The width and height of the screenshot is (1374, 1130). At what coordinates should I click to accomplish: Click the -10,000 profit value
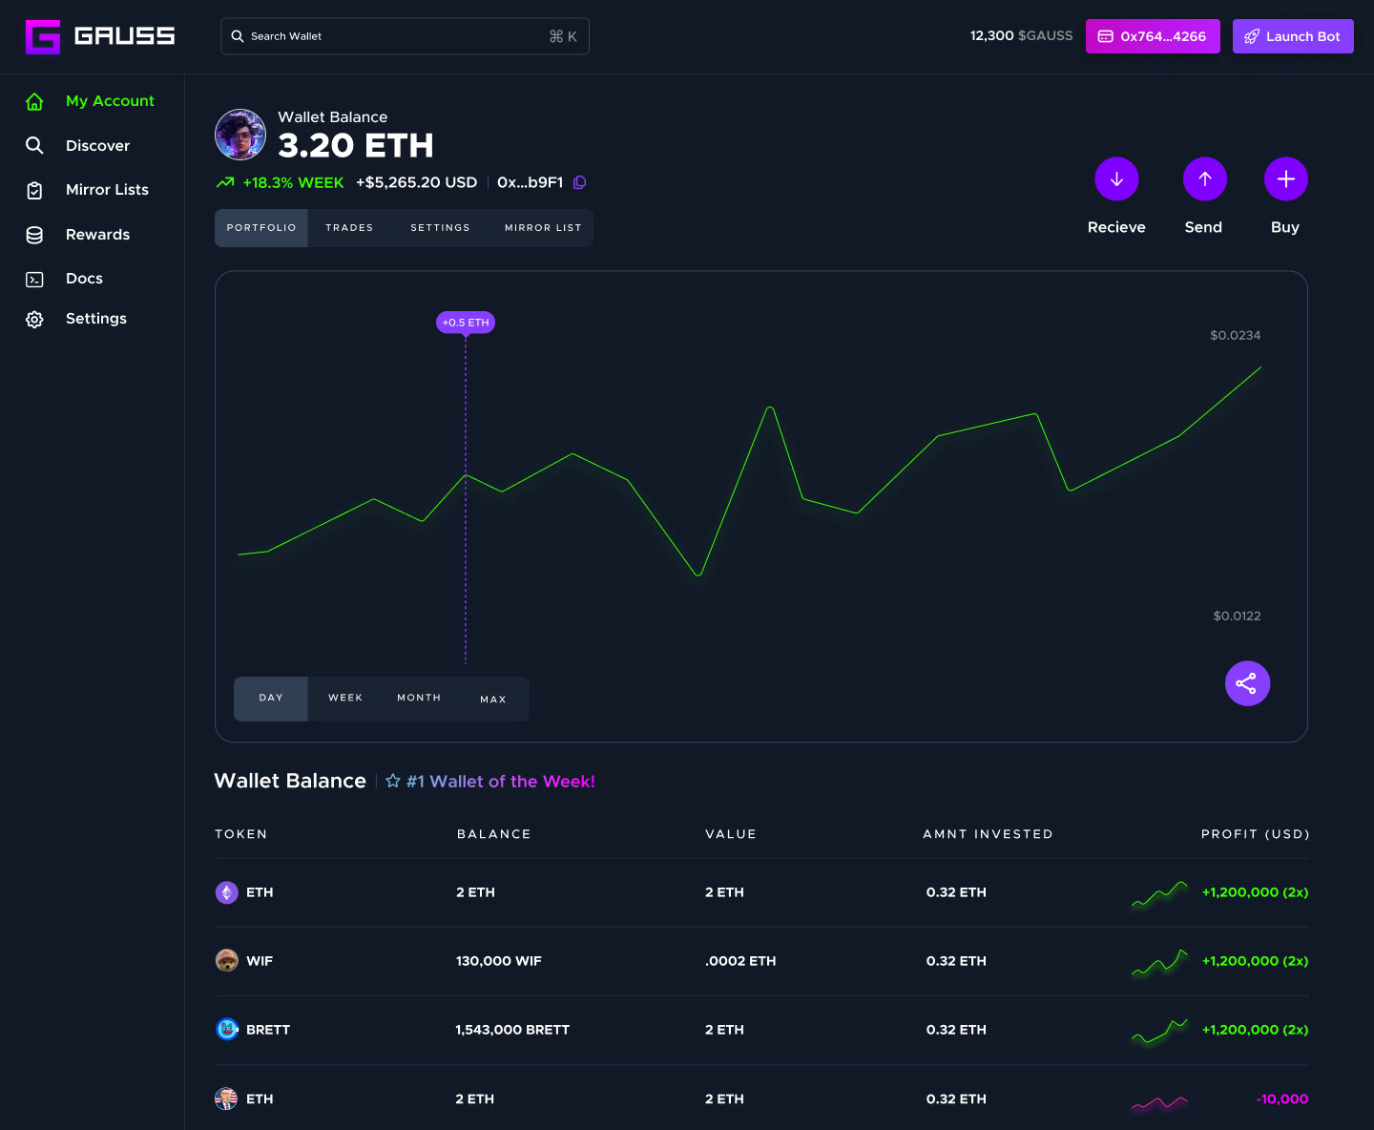pos(1282,1099)
